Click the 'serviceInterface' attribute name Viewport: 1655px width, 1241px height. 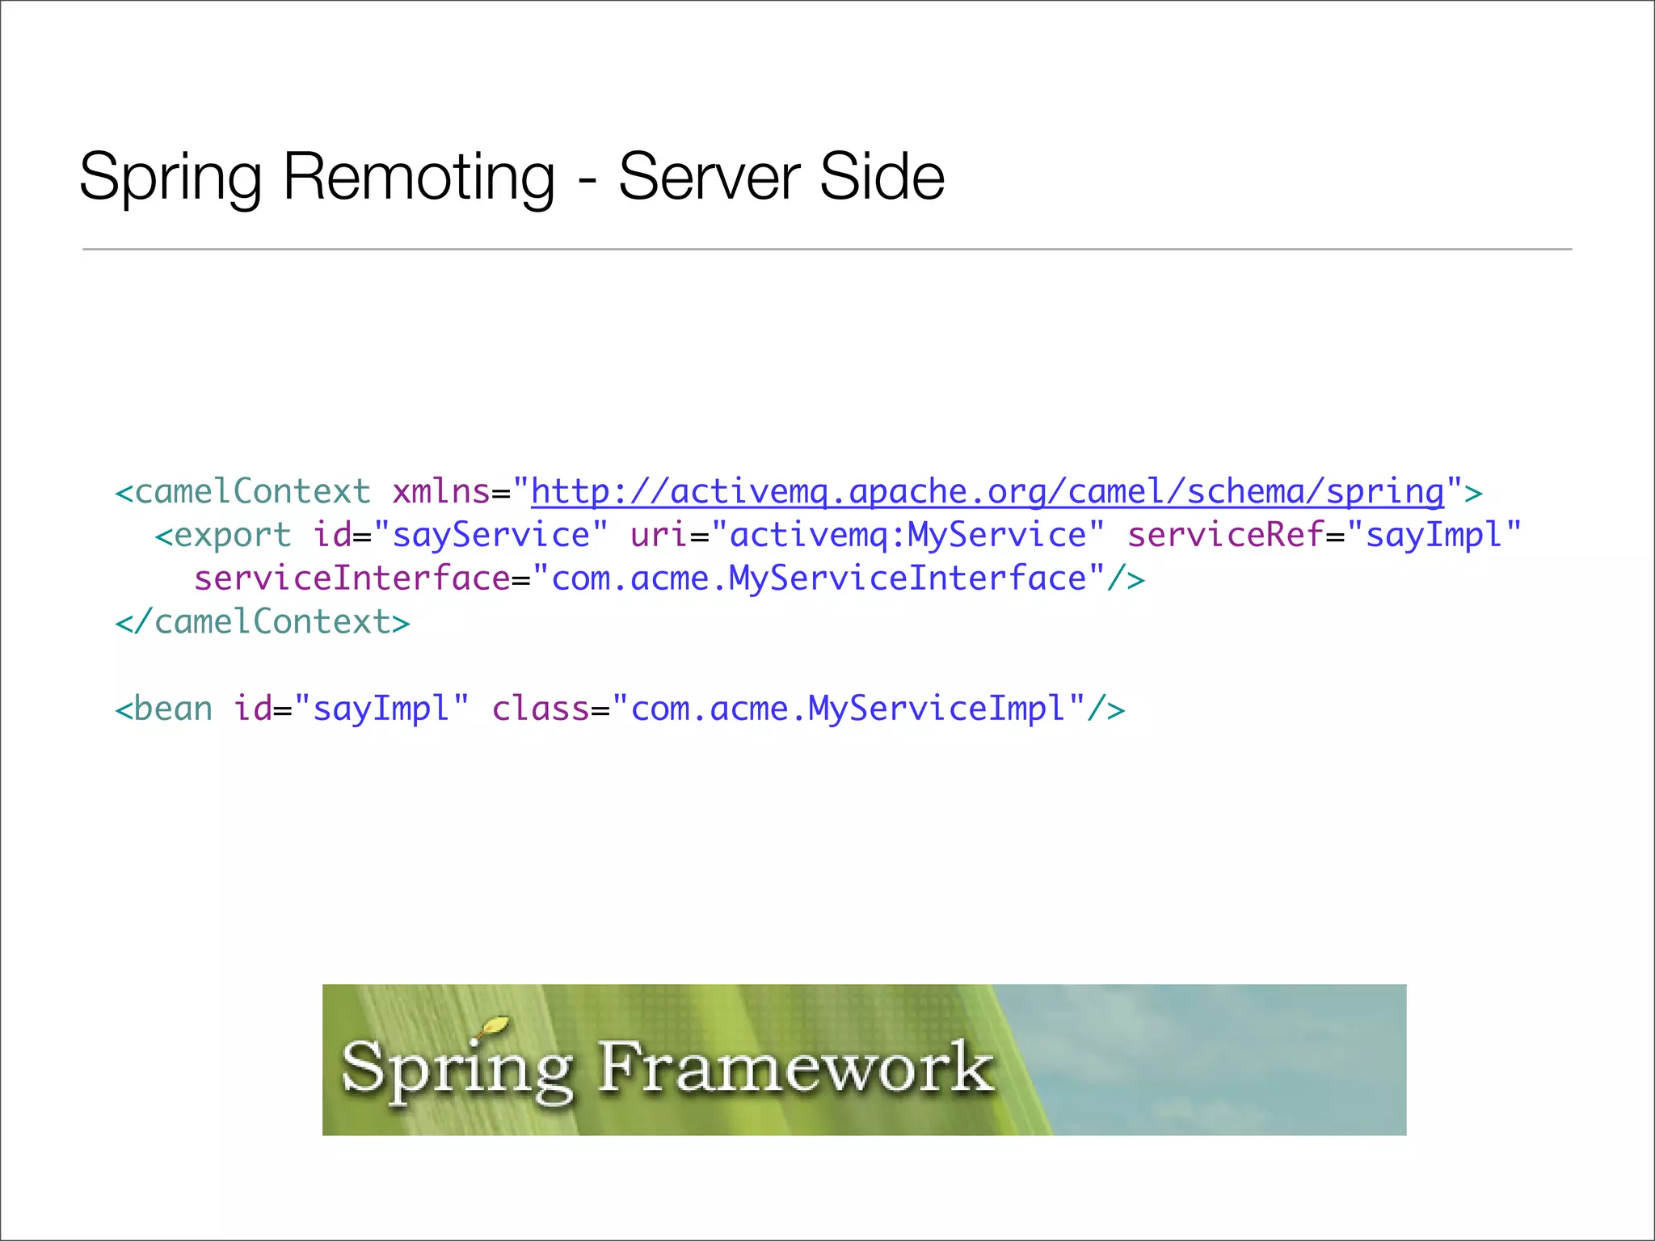352,578
